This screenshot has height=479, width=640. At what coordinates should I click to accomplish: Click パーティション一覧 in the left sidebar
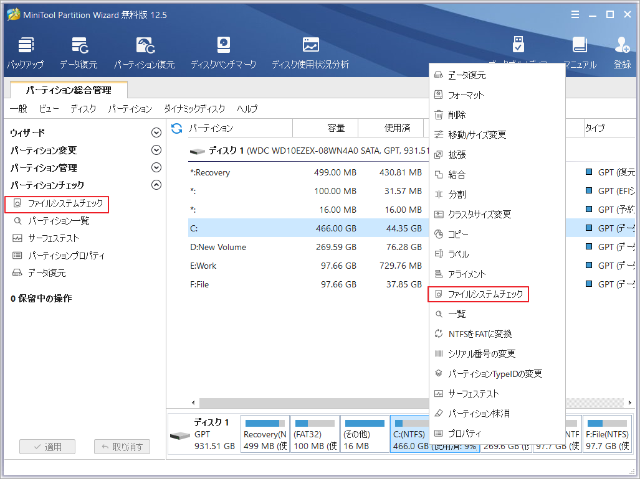pyautogui.click(x=51, y=221)
